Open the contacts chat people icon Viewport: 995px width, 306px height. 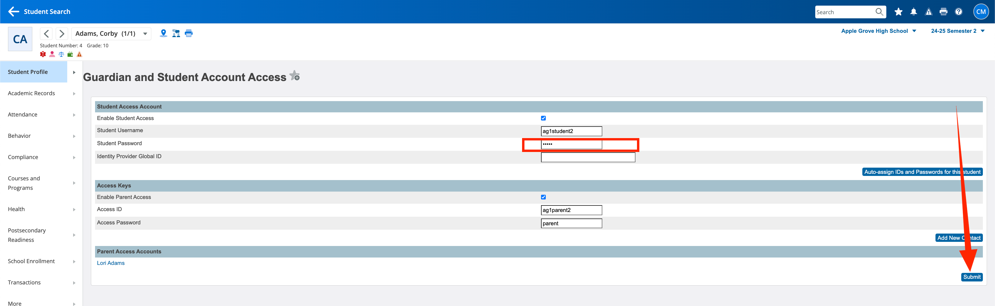176,33
